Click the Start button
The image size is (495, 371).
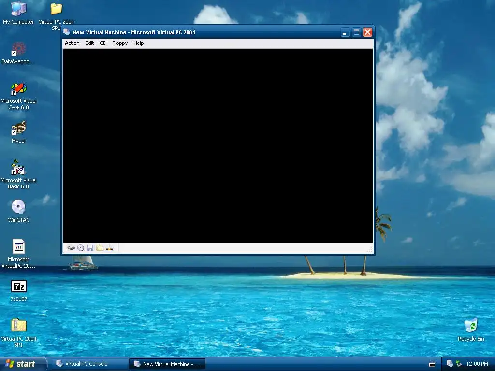(23, 364)
